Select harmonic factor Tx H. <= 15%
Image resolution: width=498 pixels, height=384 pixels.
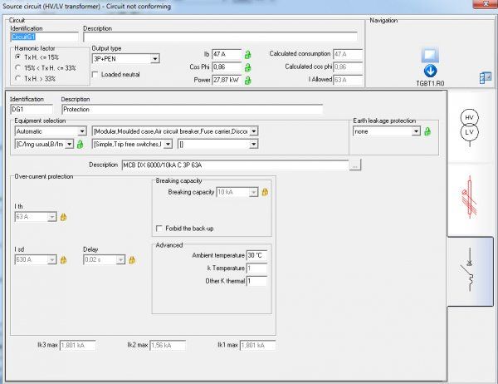tap(18, 56)
